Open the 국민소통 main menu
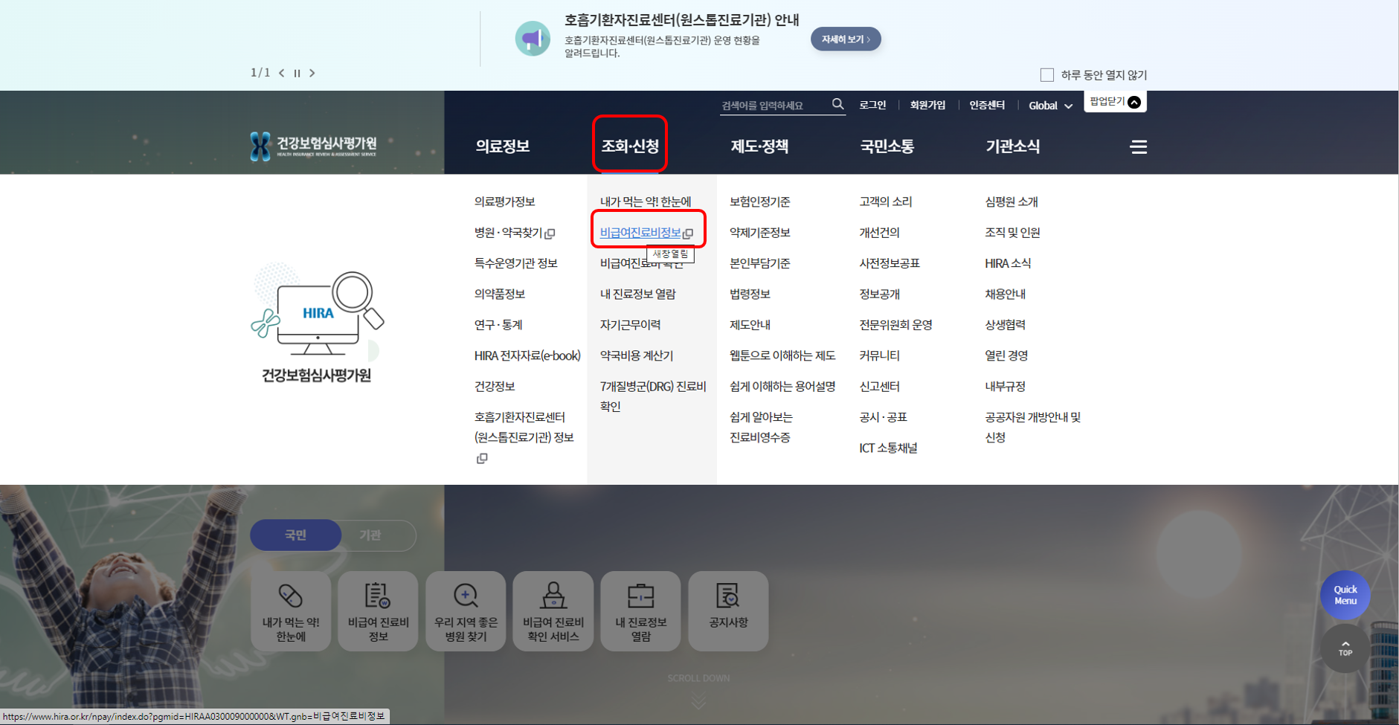This screenshot has height=725, width=1399. point(887,146)
